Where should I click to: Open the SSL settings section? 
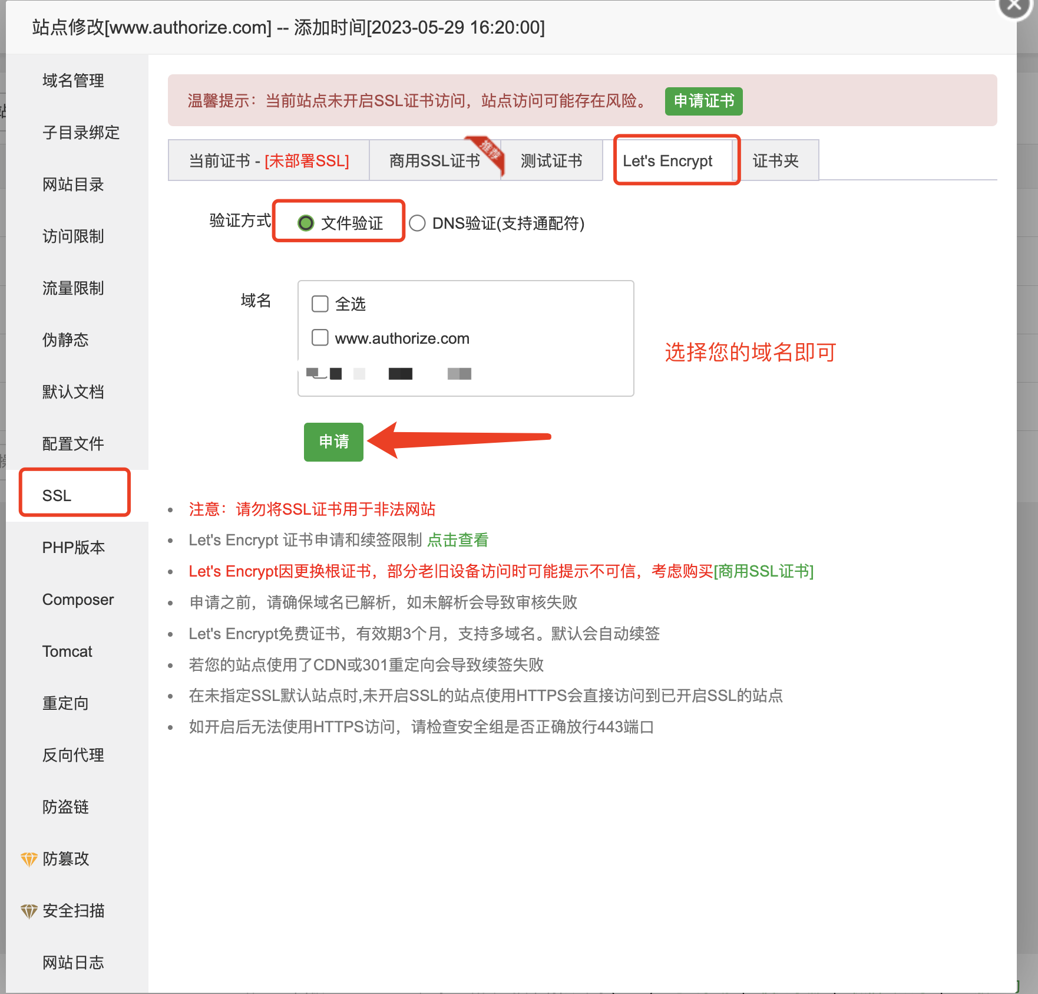coord(57,495)
